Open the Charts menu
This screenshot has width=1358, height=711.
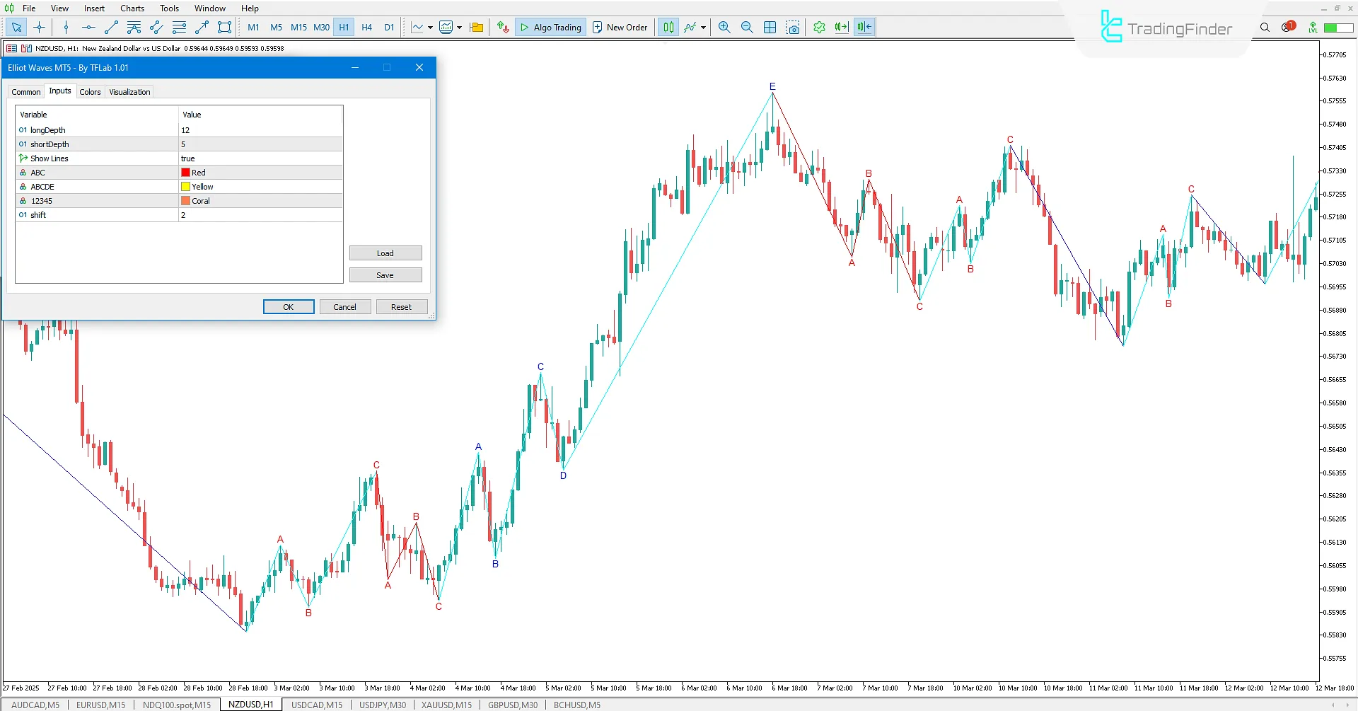(132, 8)
